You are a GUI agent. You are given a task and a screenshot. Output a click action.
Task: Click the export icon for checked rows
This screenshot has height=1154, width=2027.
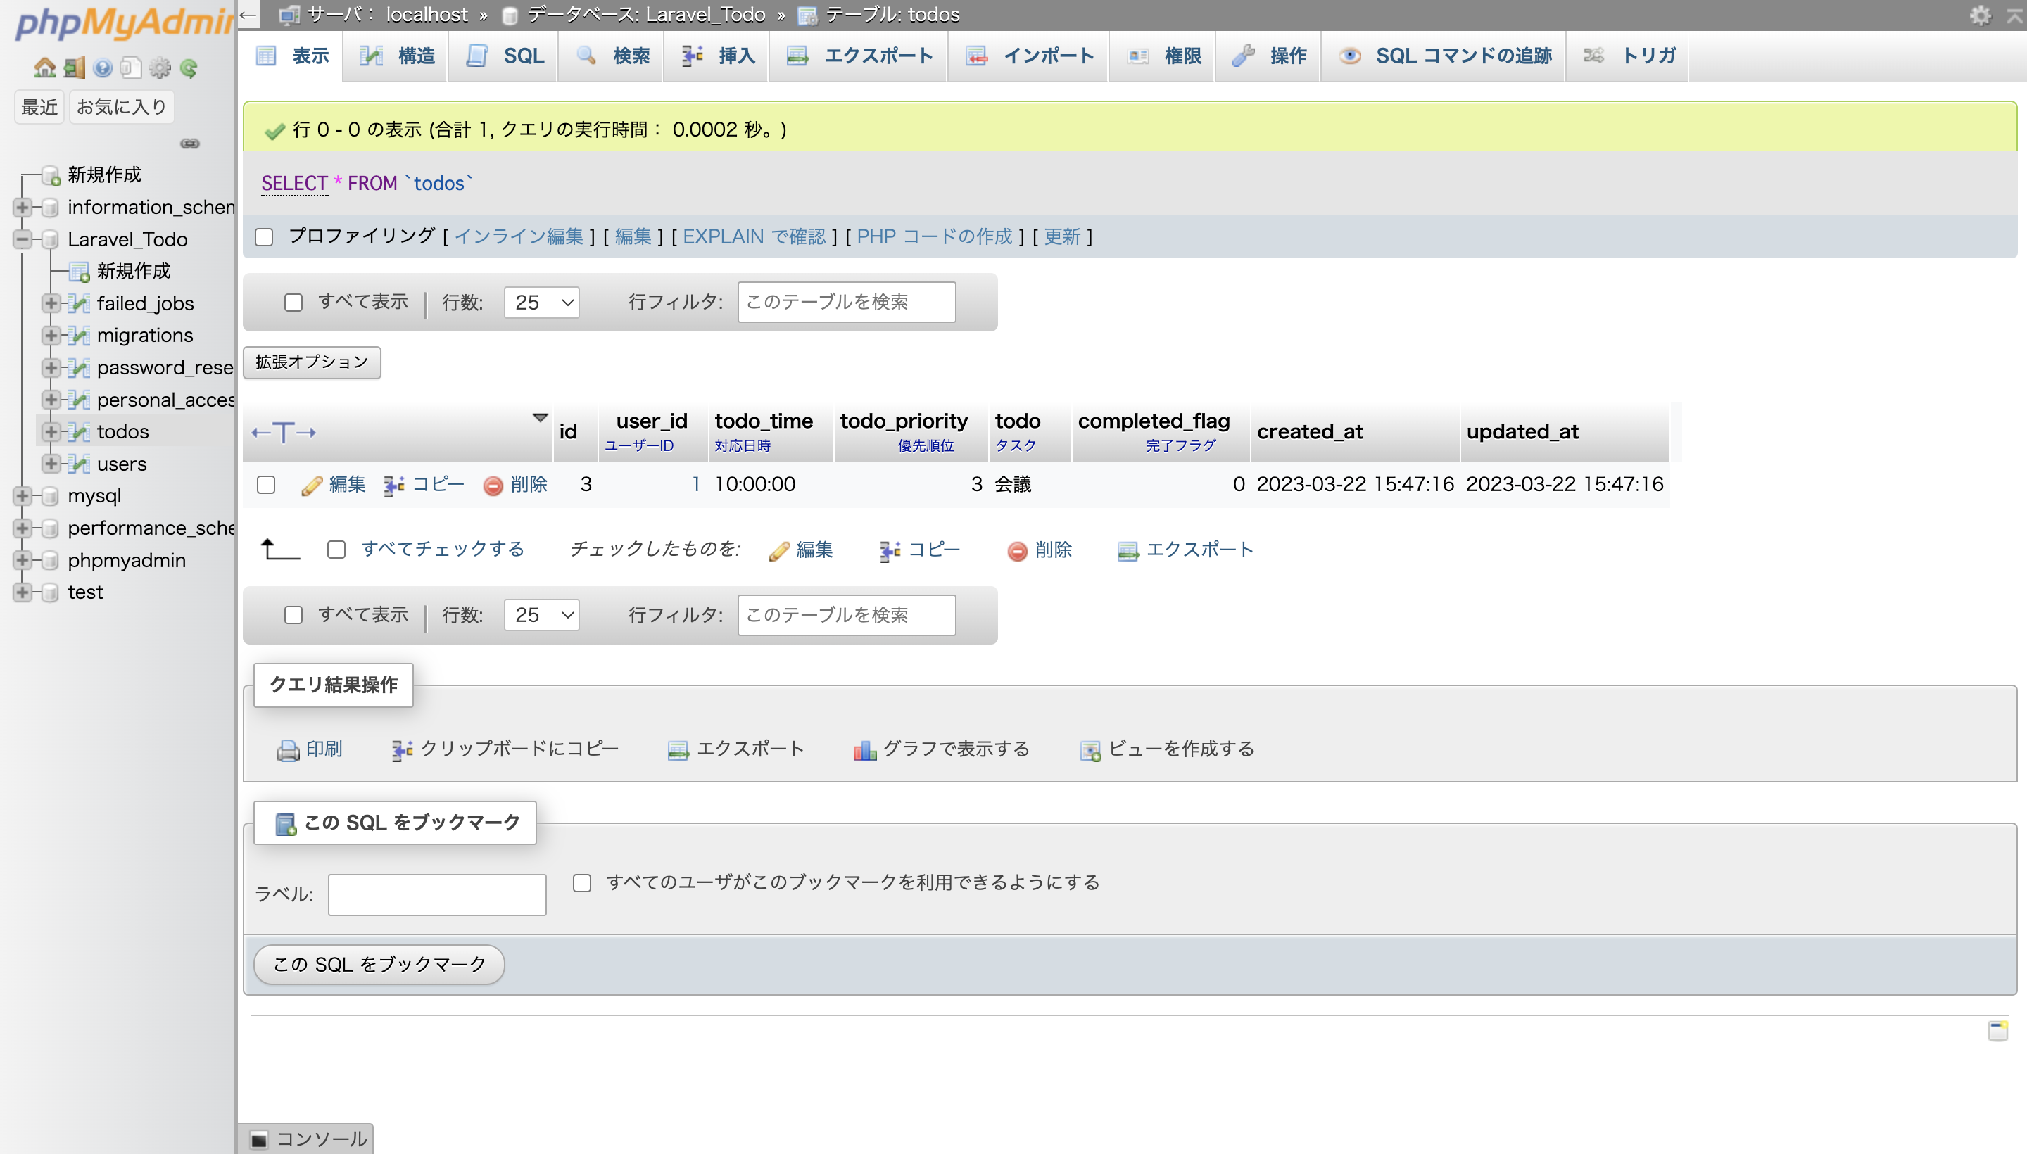coord(1128,550)
